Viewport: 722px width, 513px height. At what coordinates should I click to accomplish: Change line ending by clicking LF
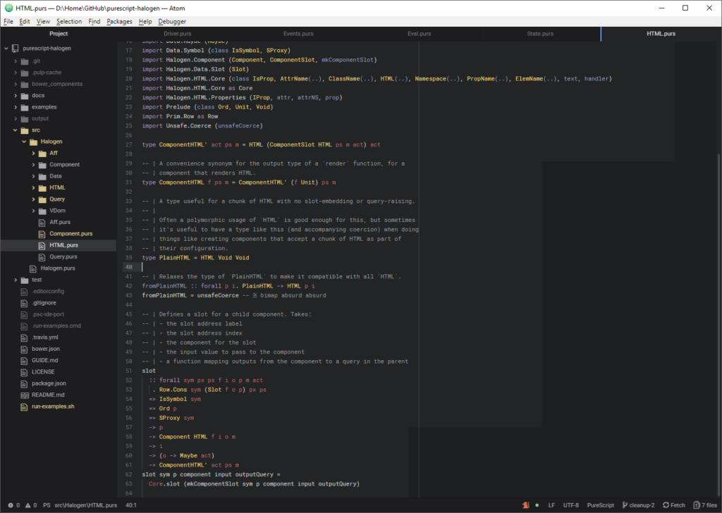pos(551,505)
